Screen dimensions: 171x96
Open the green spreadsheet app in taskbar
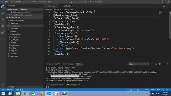tap(33, 94)
